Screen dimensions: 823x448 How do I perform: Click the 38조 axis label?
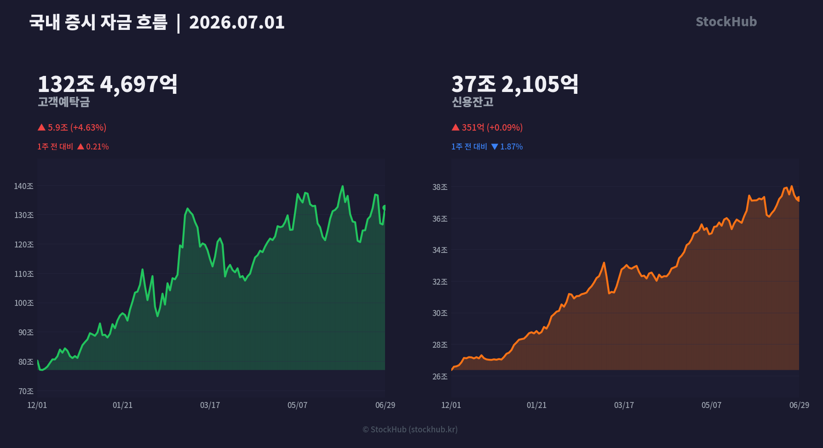pos(440,187)
